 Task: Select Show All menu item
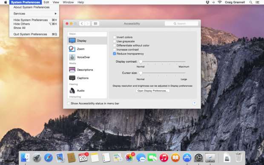point(34,28)
